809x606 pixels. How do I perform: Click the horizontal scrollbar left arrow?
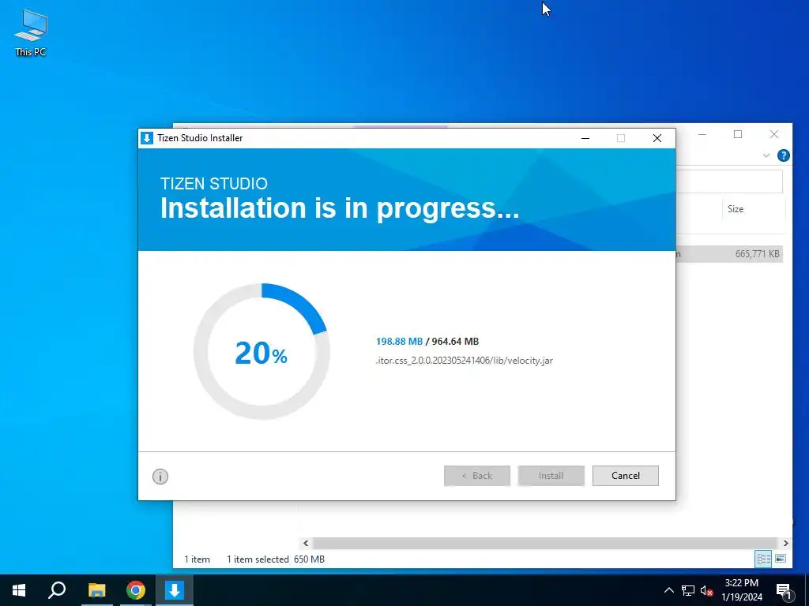coord(306,543)
